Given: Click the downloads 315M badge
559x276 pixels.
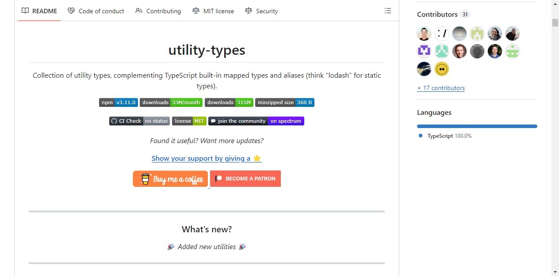Looking at the screenshot, I should tap(229, 102).
